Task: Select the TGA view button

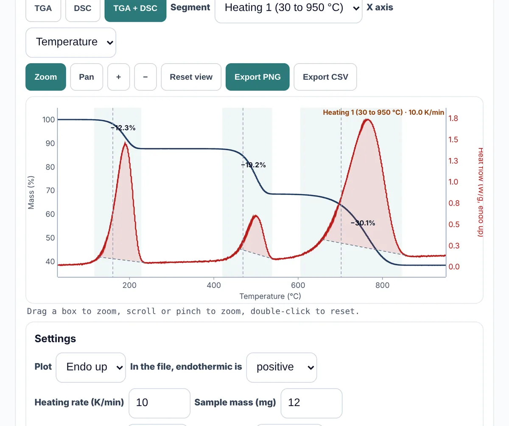Action: click(x=43, y=8)
